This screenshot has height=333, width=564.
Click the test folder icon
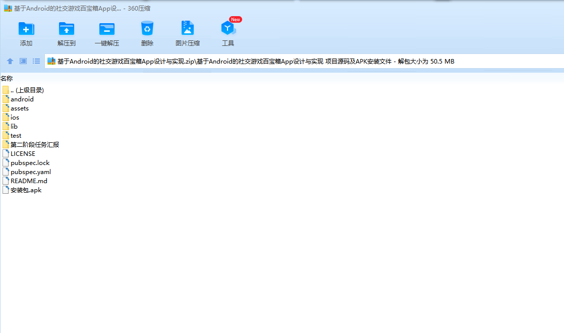pyautogui.click(x=6, y=135)
